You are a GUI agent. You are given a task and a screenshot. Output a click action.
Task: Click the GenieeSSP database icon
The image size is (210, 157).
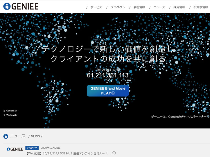tap(4, 111)
